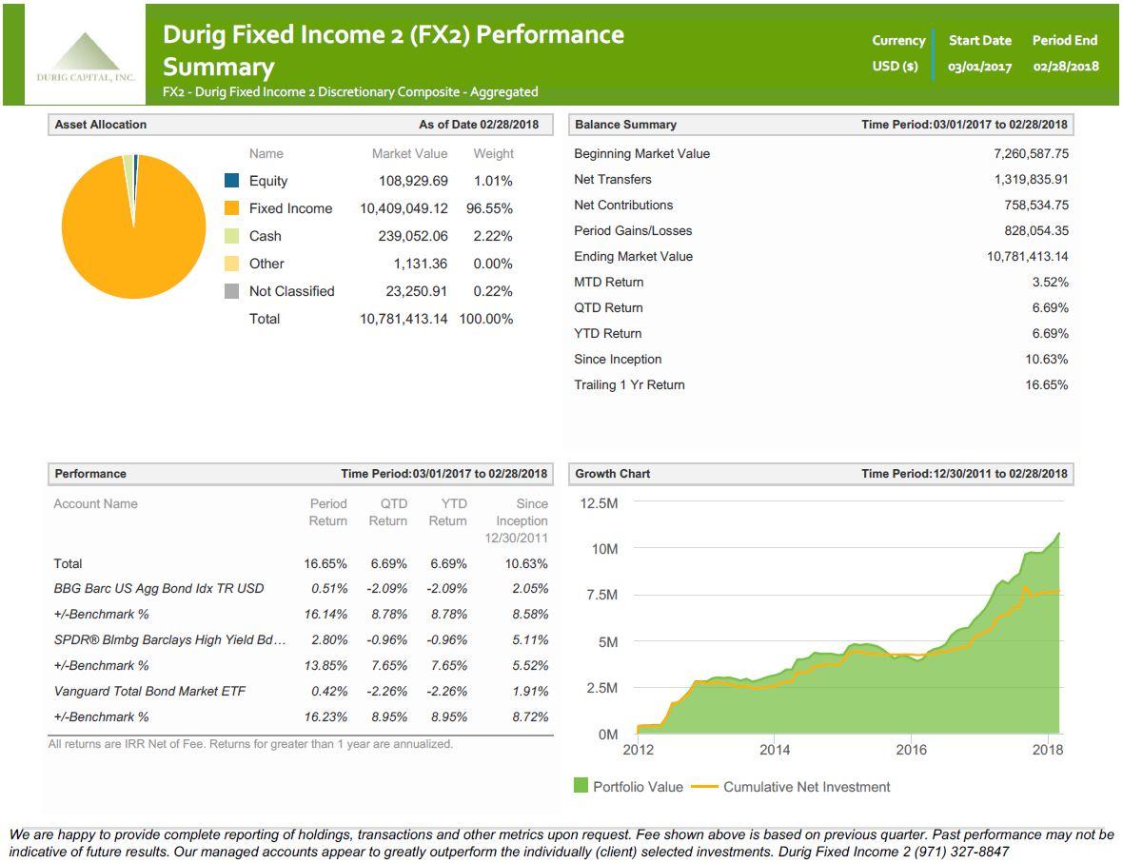1123x863 pixels.
Task: Click the gray Not Classified color swatch
Action: (x=231, y=291)
